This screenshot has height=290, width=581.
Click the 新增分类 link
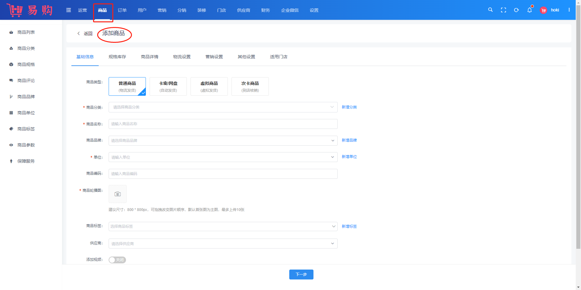point(349,107)
